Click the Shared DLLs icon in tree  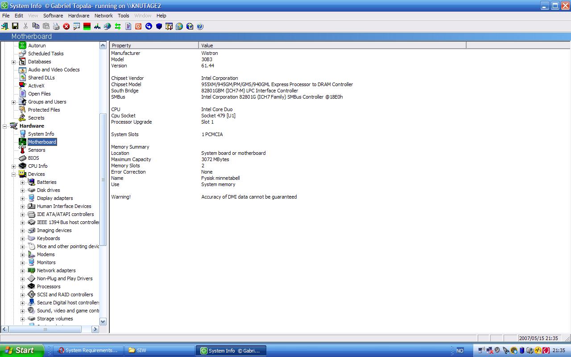(22, 78)
